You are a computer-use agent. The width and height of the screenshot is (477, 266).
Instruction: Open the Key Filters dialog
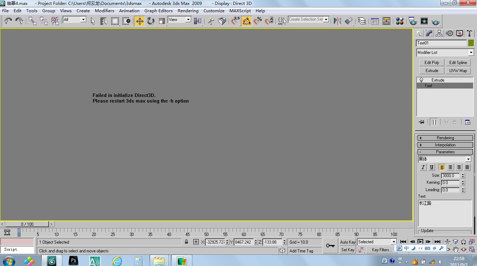(x=382, y=250)
